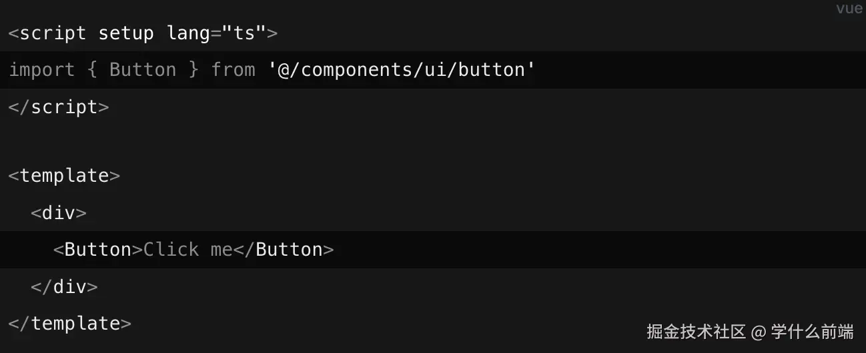Click the closing </div> tag
Image resolution: width=866 pixels, height=353 pixels.
coord(64,287)
